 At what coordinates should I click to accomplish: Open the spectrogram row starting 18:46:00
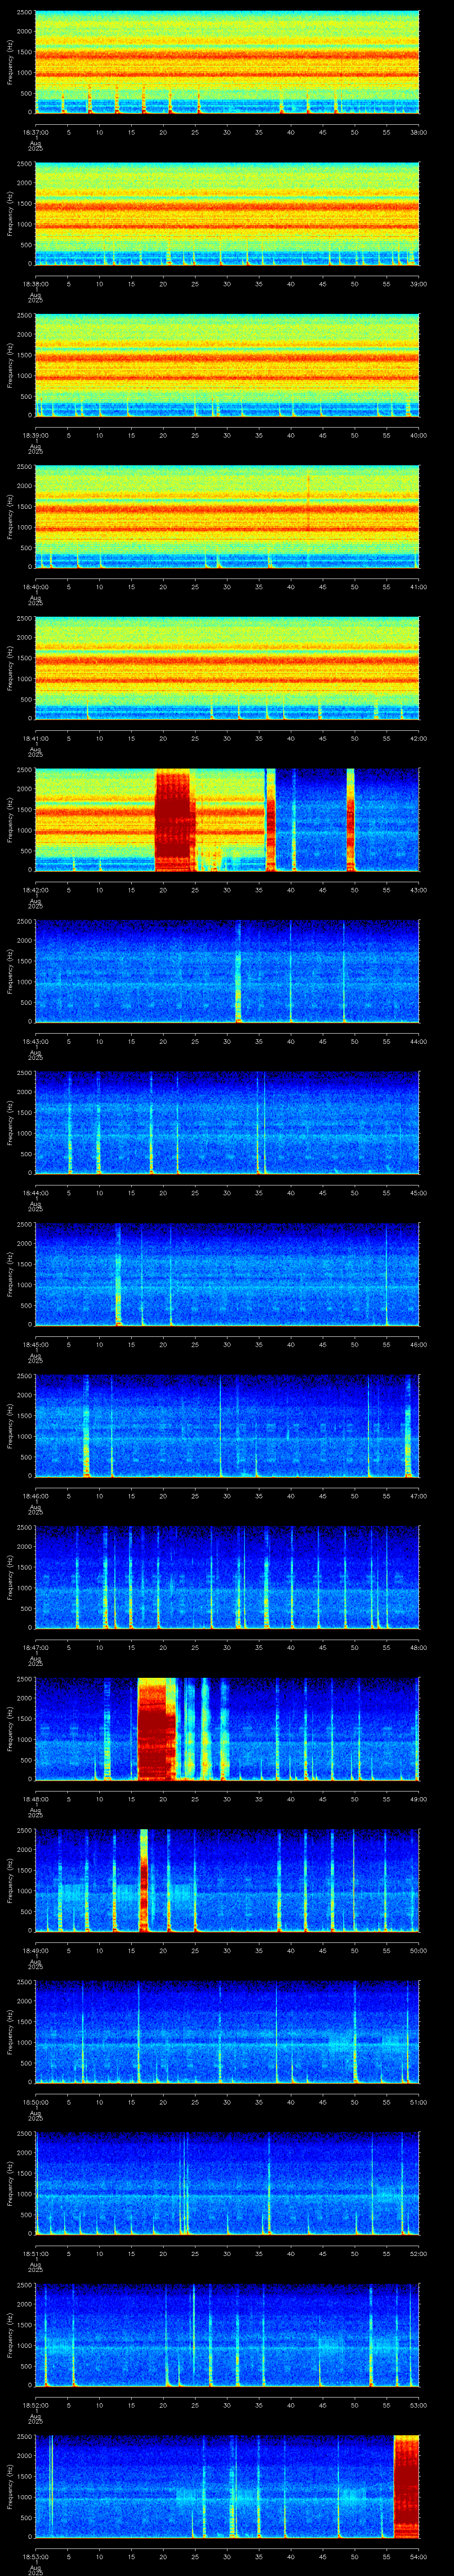click(227, 1426)
